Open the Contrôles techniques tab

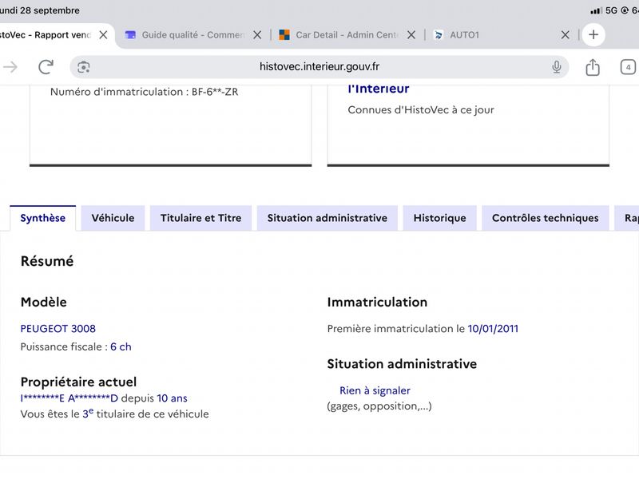pyautogui.click(x=546, y=218)
